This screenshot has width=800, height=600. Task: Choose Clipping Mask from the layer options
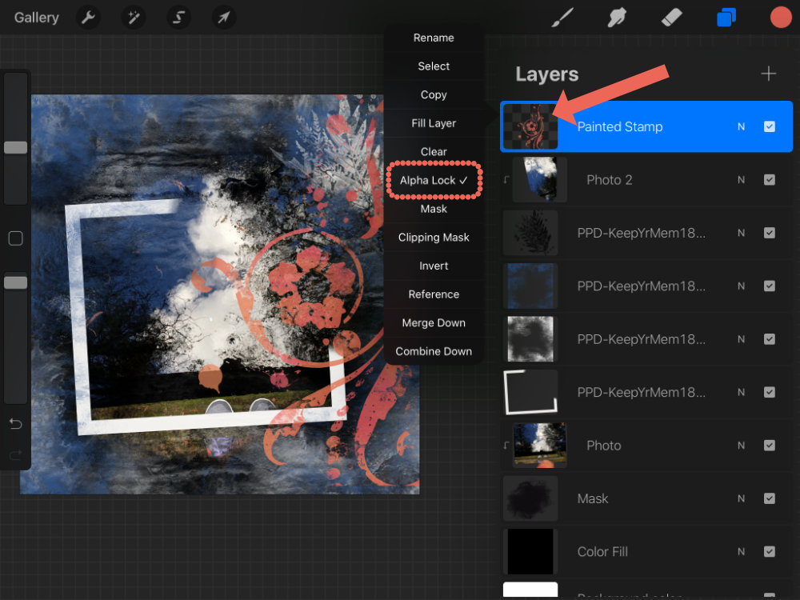coord(434,238)
